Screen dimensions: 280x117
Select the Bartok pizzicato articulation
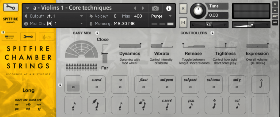point(214,105)
